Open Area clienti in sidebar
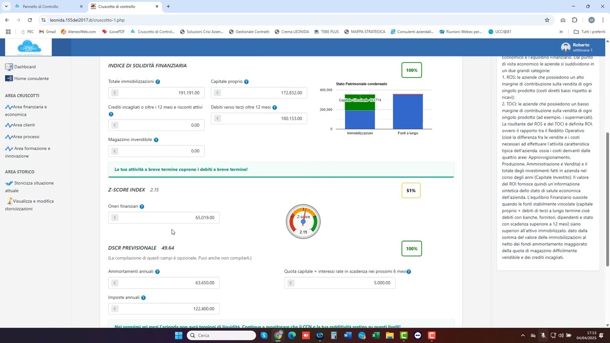 (x=24, y=125)
